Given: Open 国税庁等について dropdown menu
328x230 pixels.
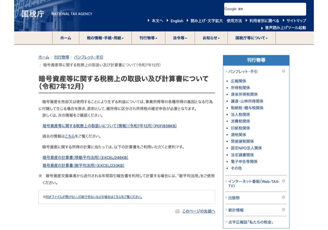Looking at the screenshot, I should tap(251, 38).
